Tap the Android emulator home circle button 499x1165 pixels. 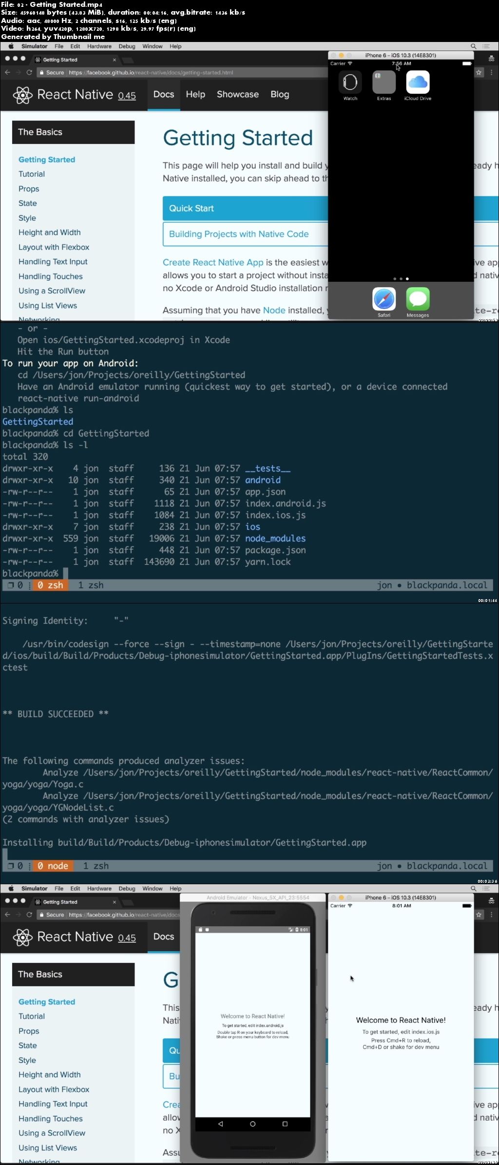[252, 1123]
